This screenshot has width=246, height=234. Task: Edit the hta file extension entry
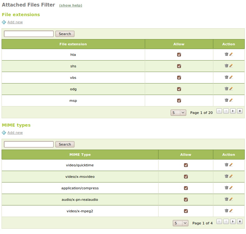pos(231,54)
